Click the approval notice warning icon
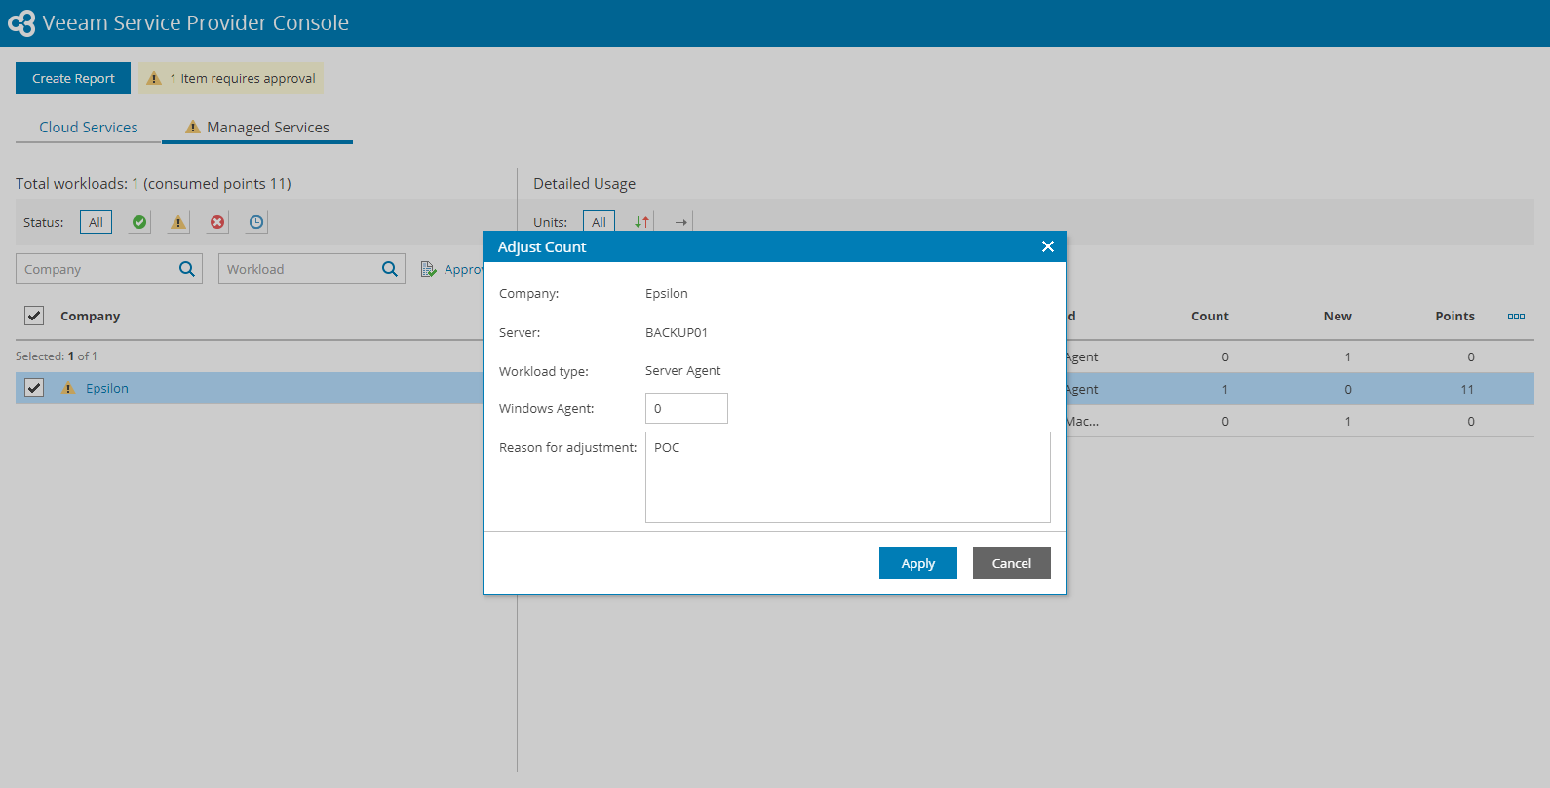 click(154, 78)
